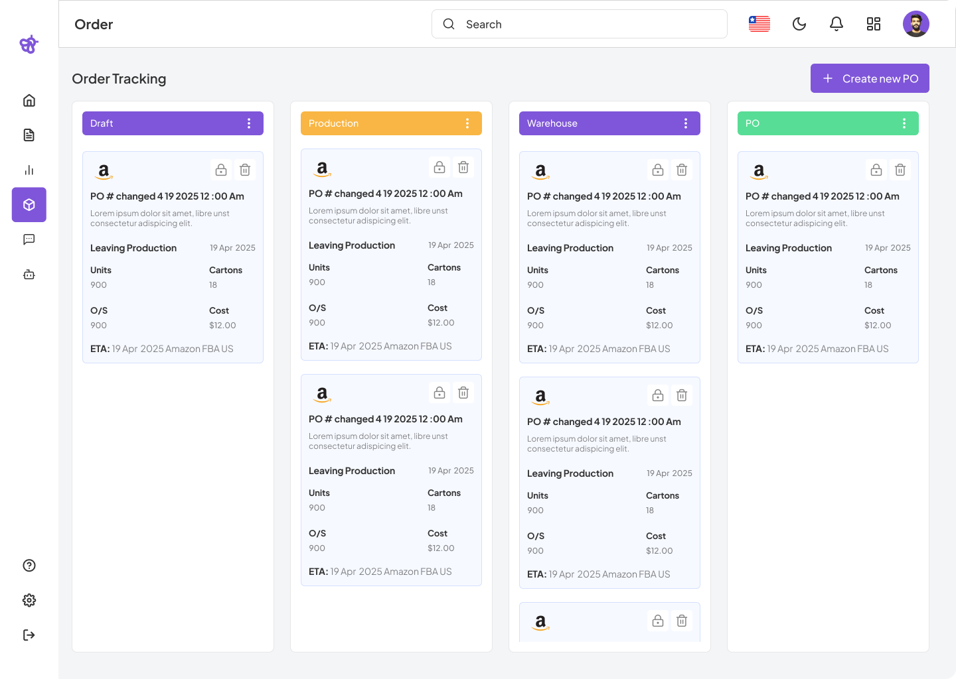Open the Documents icon in sidebar
956x679 pixels.
click(29, 135)
